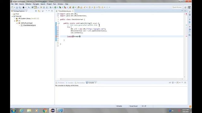
Task: Click the green Run button in toolbar
Action: pyautogui.click(x=55, y=8)
